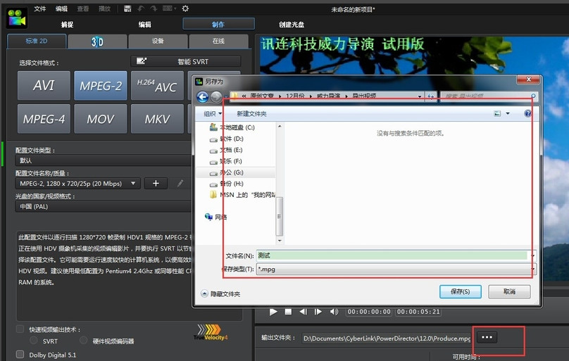Select the SVRT radio button
Screen dimensions: 569x361
point(34,341)
